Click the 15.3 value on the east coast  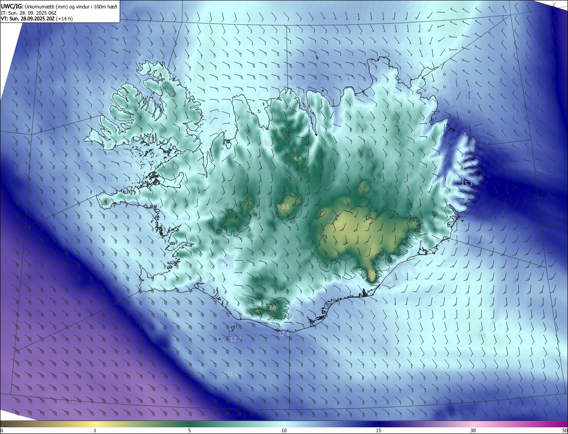click(x=467, y=183)
